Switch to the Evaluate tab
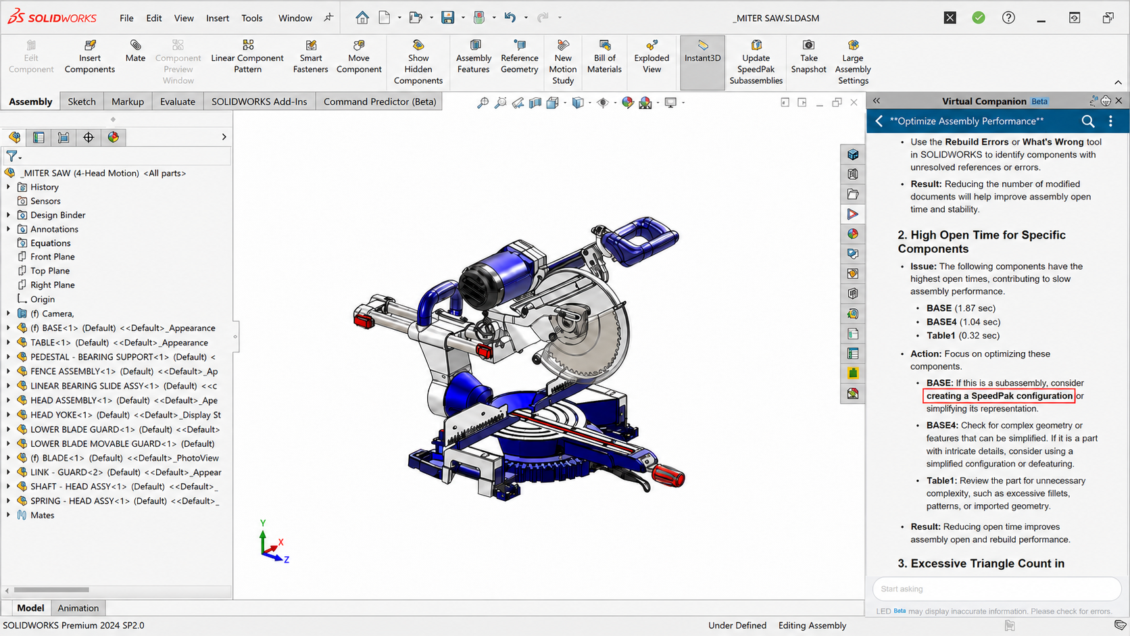The width and height of the screenshot is (1130, 636). 178,101
